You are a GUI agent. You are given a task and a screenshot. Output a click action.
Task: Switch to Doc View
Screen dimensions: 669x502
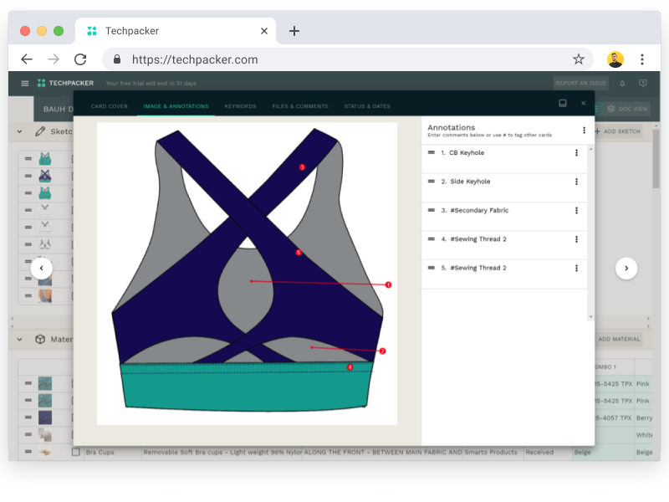[x=628, y=109]
